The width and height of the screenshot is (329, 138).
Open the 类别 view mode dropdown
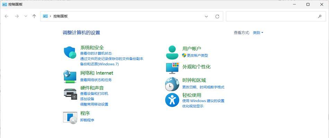(x=258, y=32)
